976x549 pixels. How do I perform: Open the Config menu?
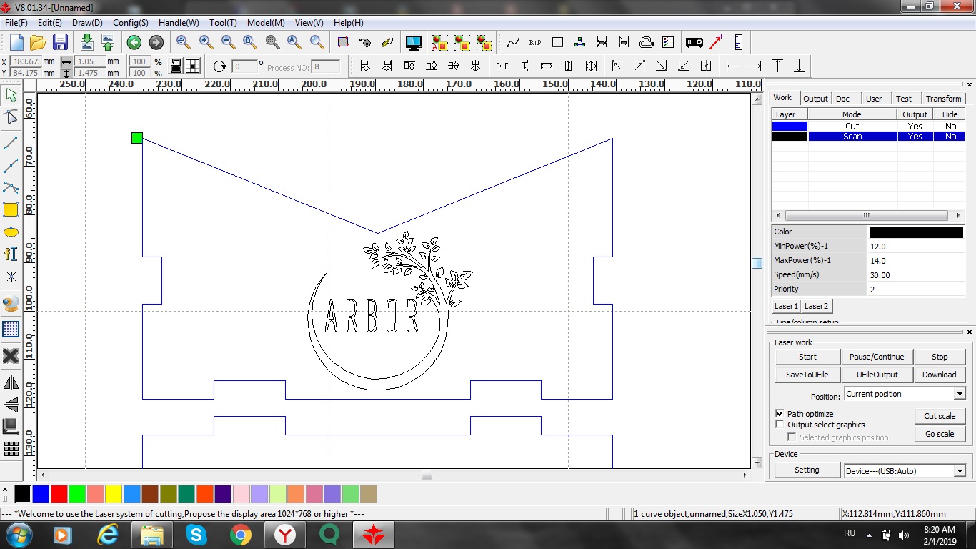tap(131, 23)
